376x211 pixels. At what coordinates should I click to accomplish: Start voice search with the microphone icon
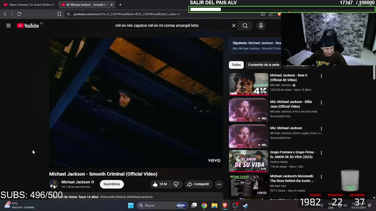(x=261, y=25)
